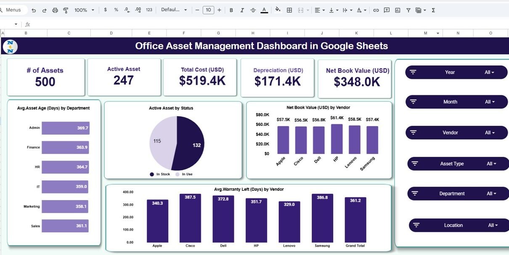Toggle italic formatting
This screenshot has width=509, height=255.
pos(242,10)
